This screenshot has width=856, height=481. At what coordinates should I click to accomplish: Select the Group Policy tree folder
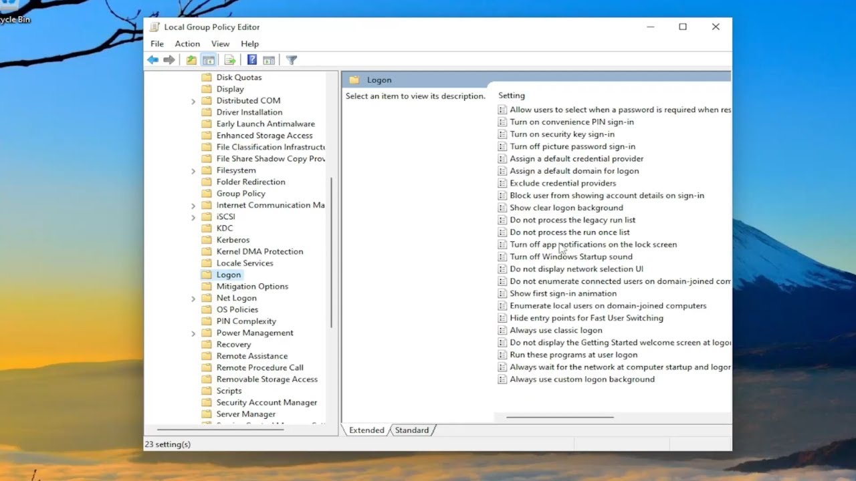[241, 194]
